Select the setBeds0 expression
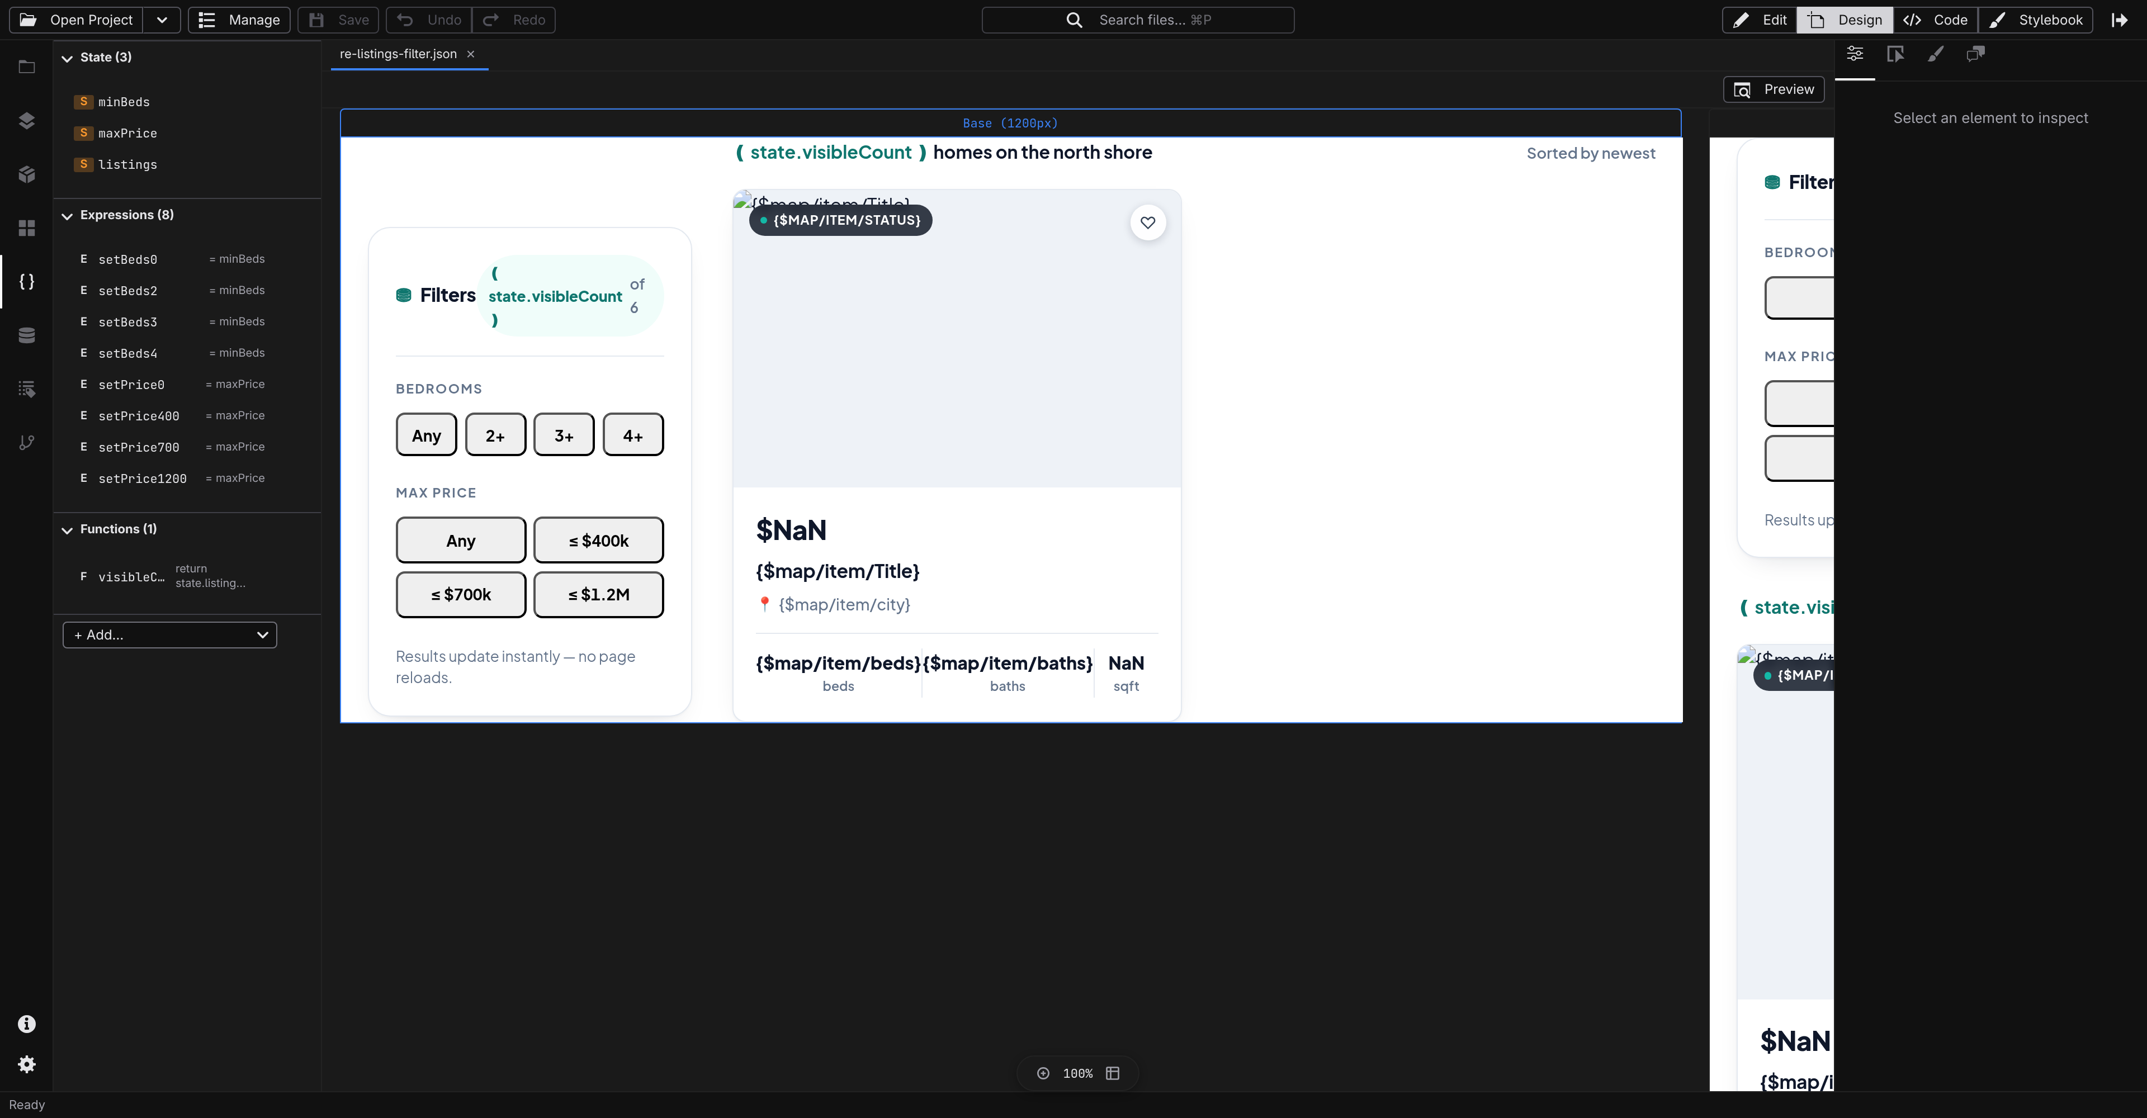Image resolution: width=2147 pixels, height=1118 pixels. [187, 259]
